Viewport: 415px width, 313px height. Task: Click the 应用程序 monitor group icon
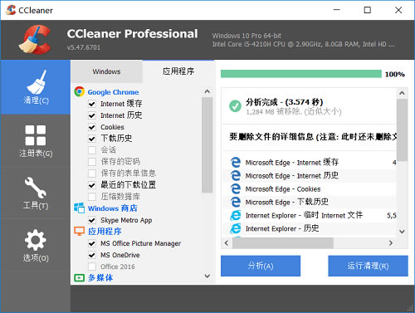79,231
